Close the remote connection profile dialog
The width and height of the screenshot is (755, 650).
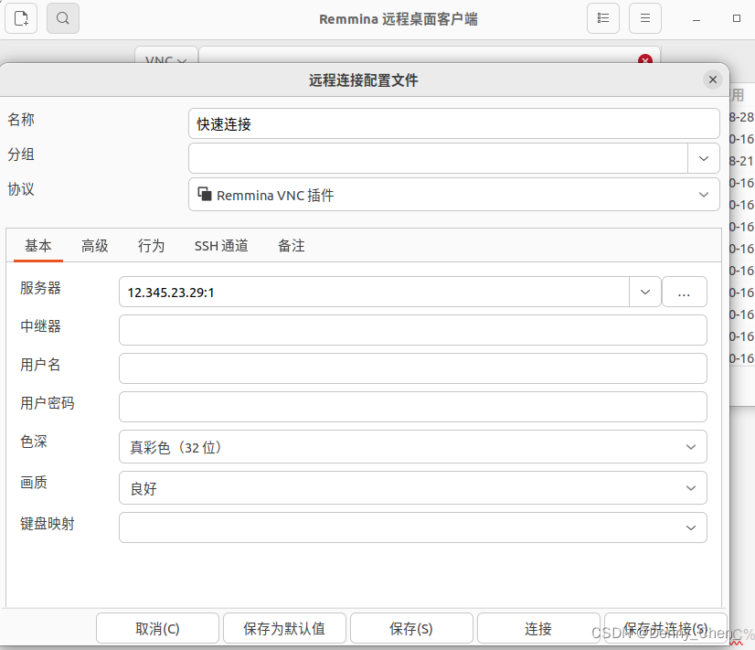tap(713, 80)
